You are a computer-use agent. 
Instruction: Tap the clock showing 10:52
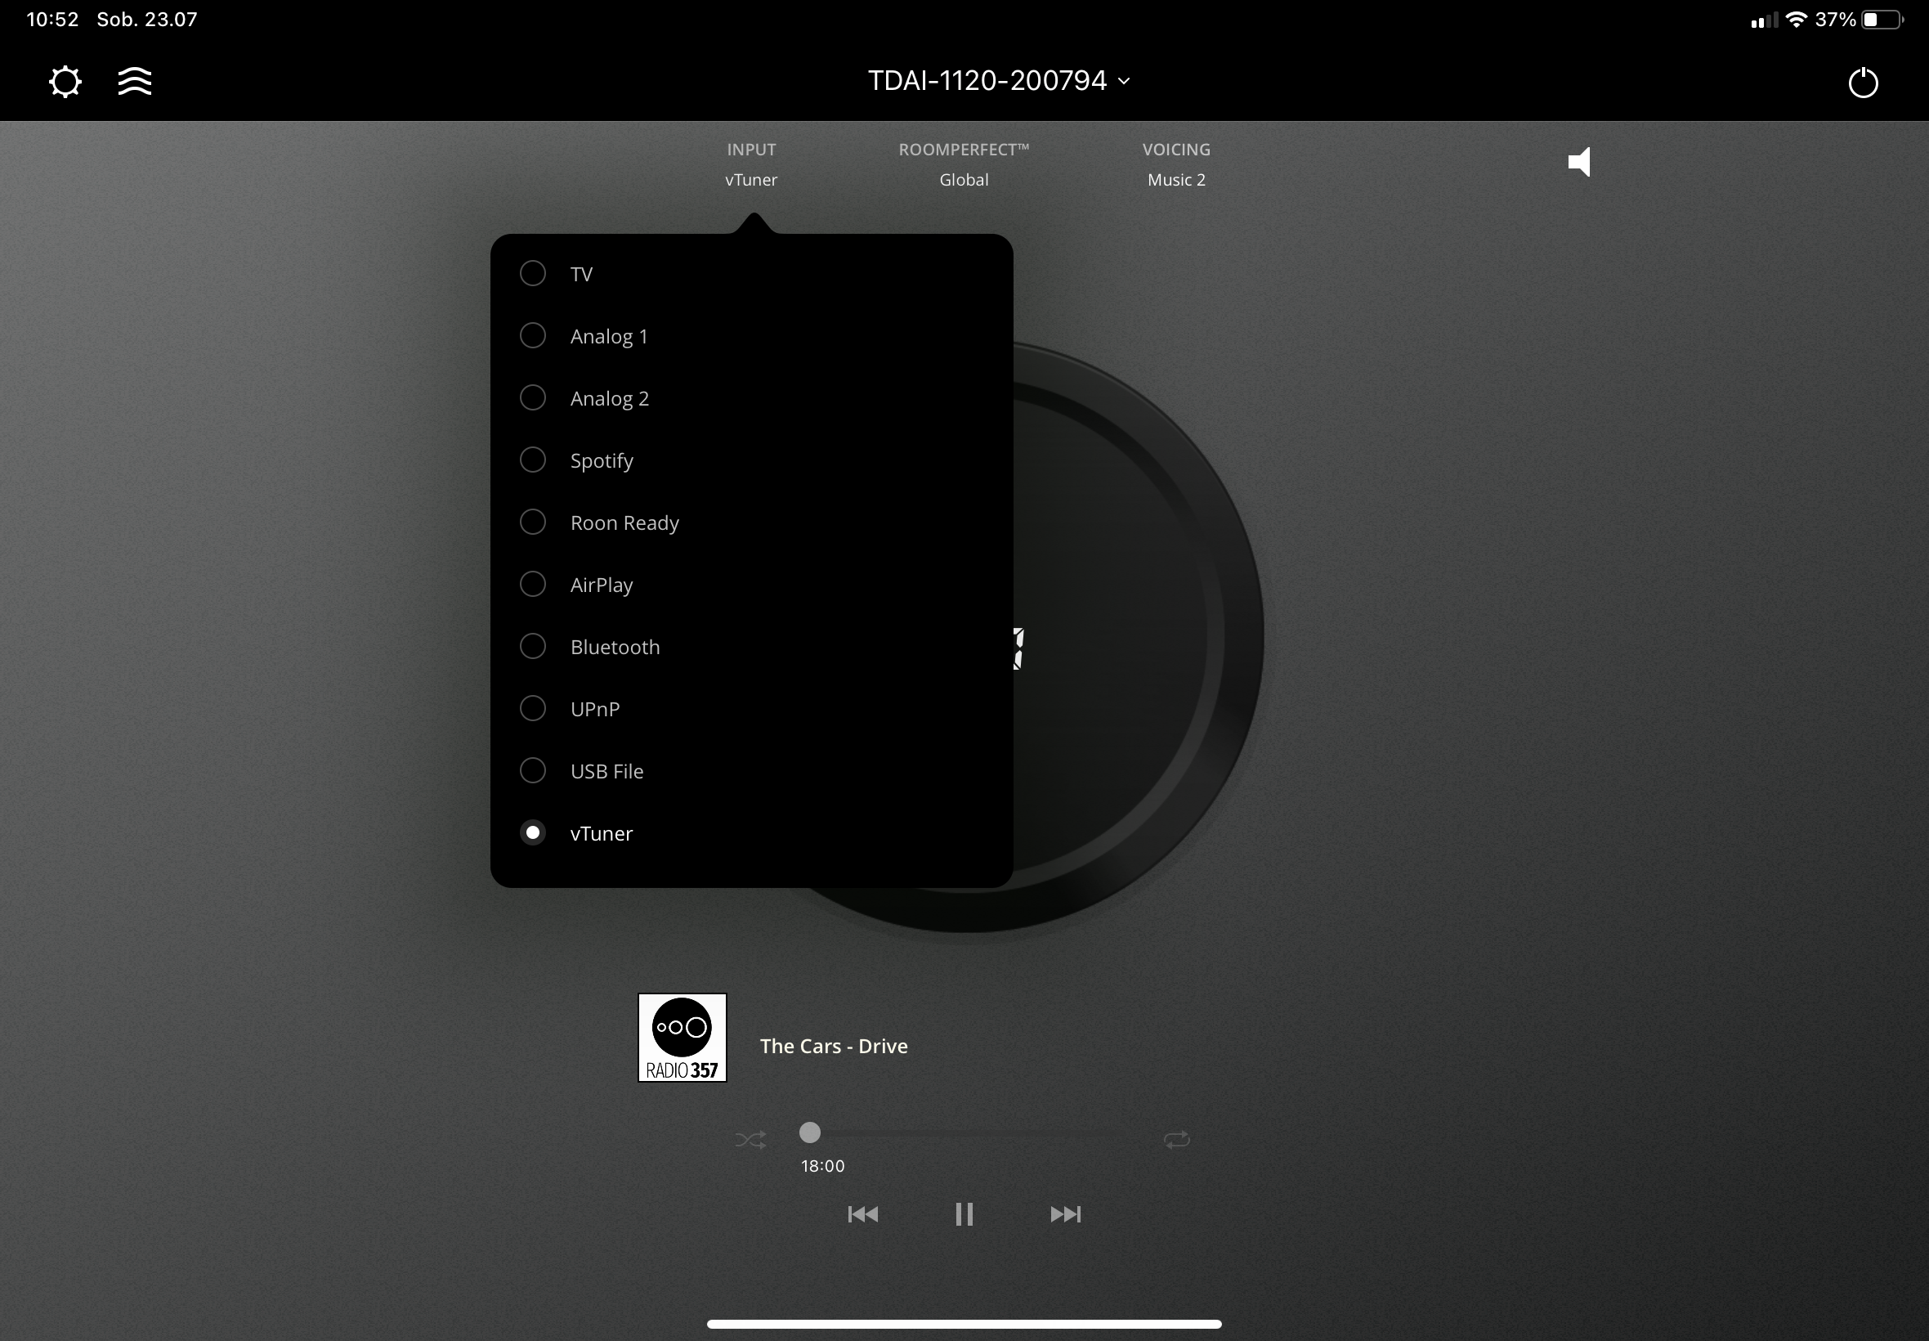[52, 20]
